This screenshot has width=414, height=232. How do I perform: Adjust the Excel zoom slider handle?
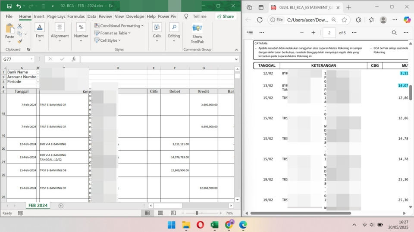coord(197,213)
